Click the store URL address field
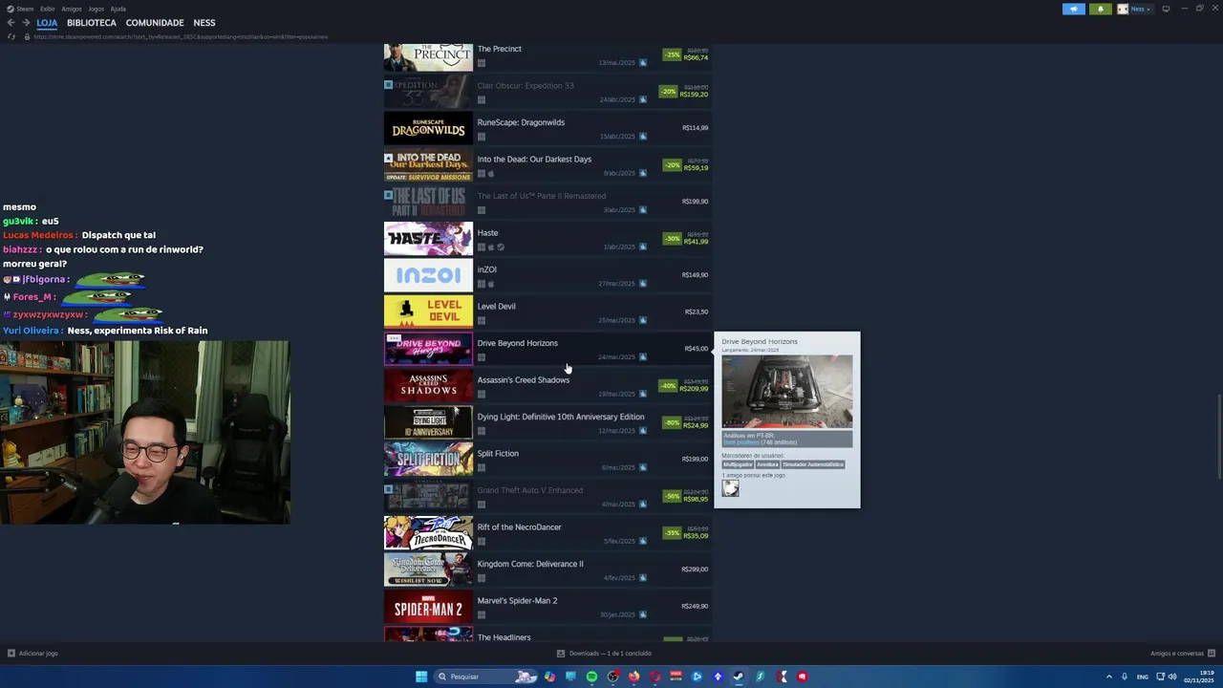 click(x=181, y=36)
